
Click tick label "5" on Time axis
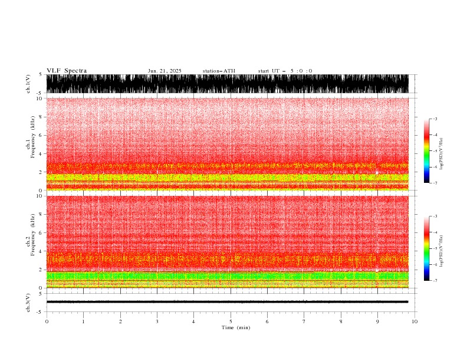231,321
